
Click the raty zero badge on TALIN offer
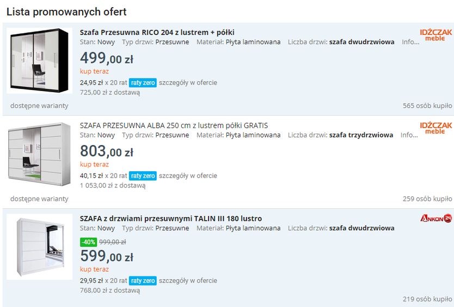[143, 281]
